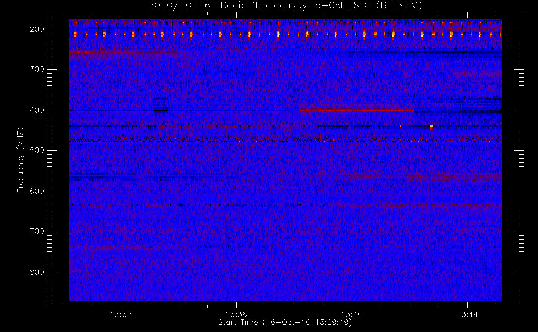
Task: Click the 800 frequency tick label
Action: coord(37,272)
